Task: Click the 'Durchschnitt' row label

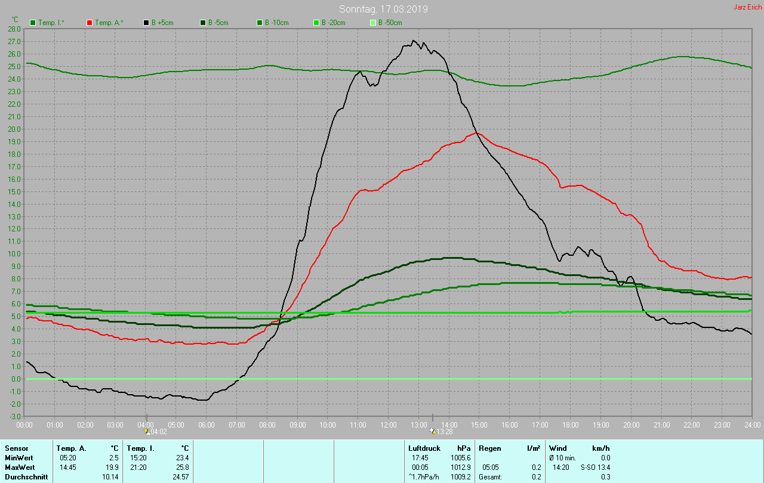Action: coord(26,476)
